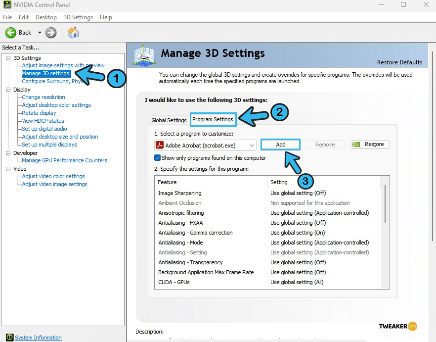Select Antialiasing - FXAA feature row

click(267, 223)
